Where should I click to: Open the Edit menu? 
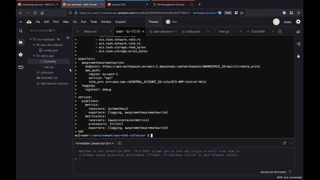(x=46, y=22)
